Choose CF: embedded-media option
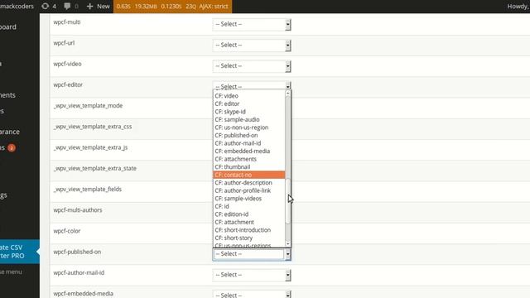Viewport: 530px width, 298px height. [x=249, y=151]
